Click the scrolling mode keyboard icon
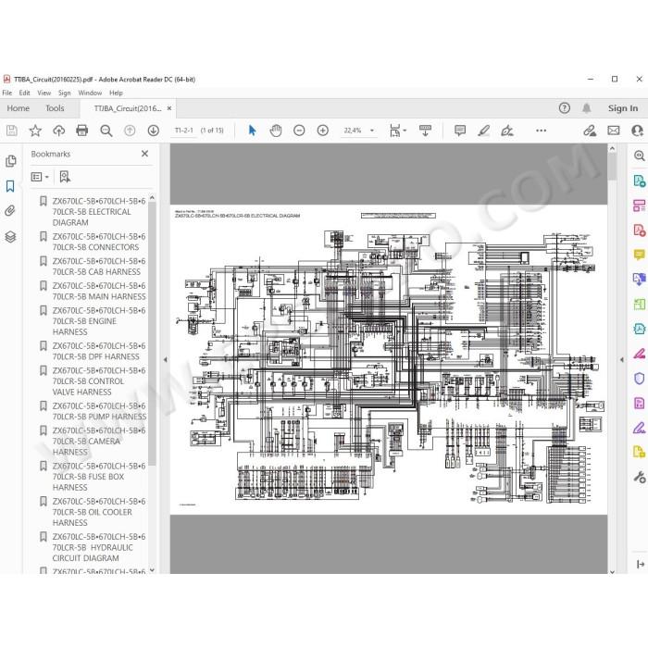This screenshot has height=648, width=648. click(x=425, y=131)
